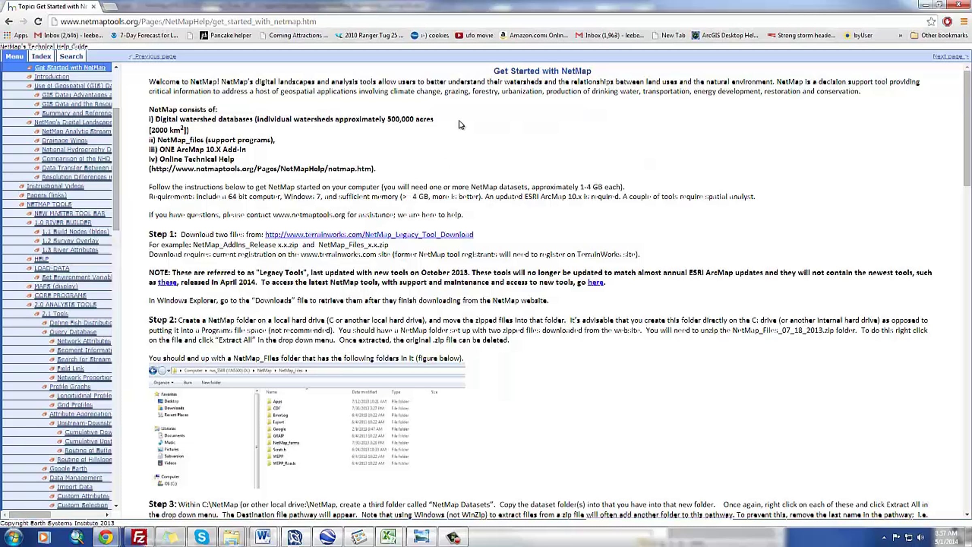This screenshot has height=547, width=972.
Task: Expand the bookmarks overflow chevron
Action: [900, 35]
